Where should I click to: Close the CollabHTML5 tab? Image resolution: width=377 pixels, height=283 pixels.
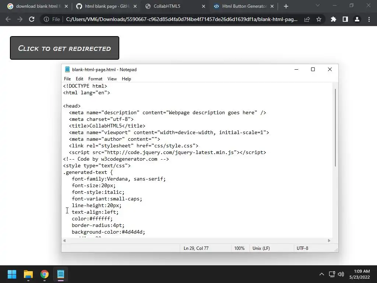[x=204, y=6]
